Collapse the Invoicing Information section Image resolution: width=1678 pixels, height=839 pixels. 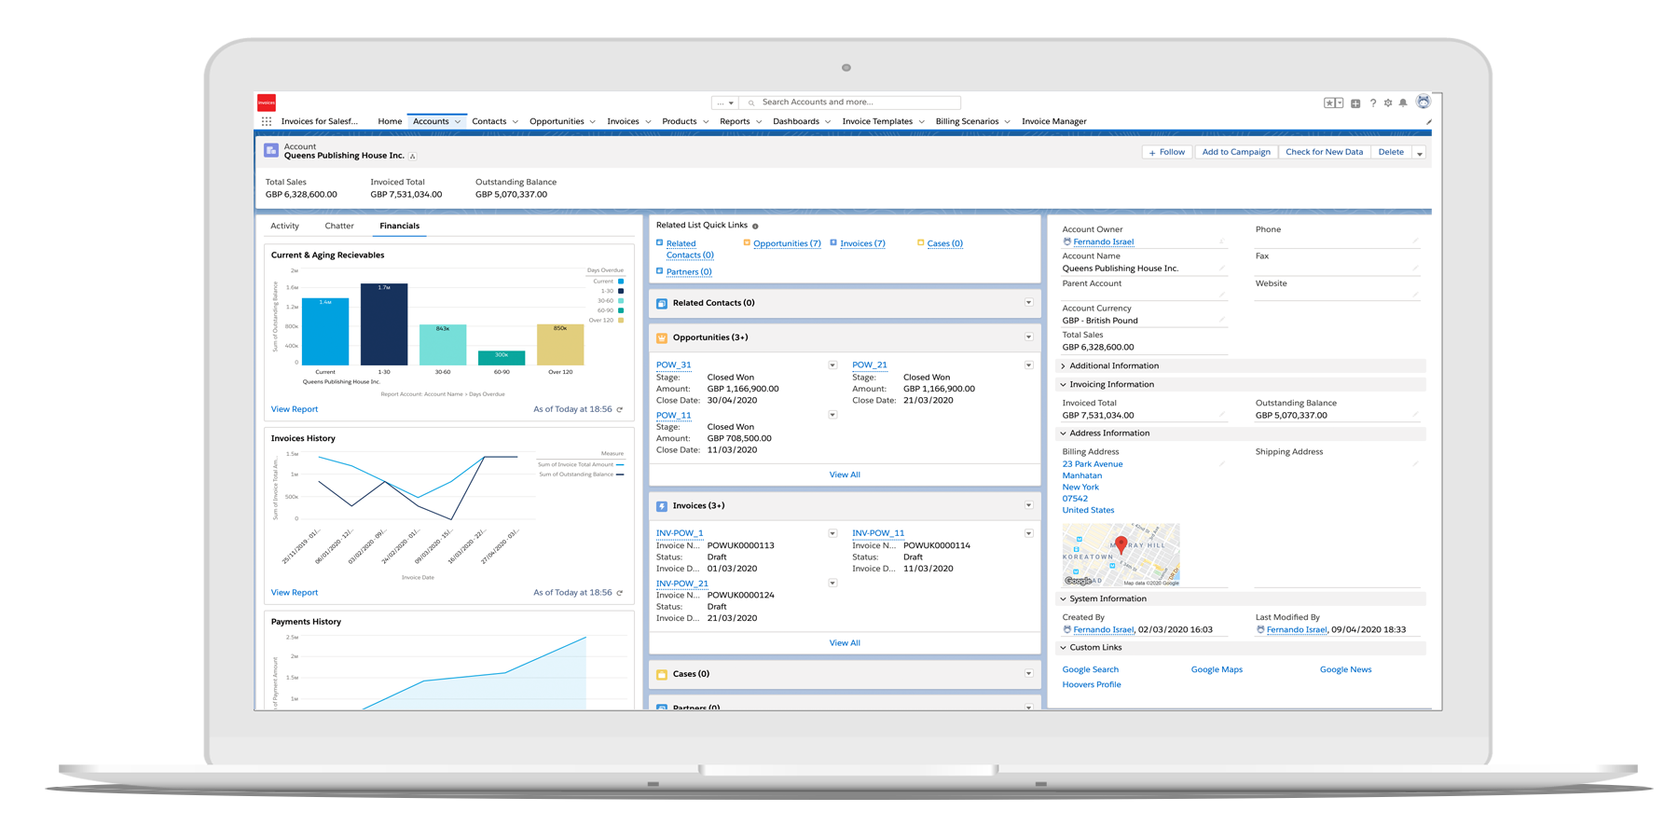coord(1063,384)
